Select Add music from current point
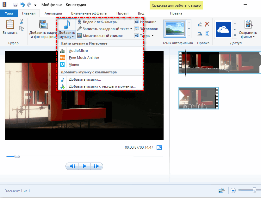Screen dimensions: 261x198 102,86
